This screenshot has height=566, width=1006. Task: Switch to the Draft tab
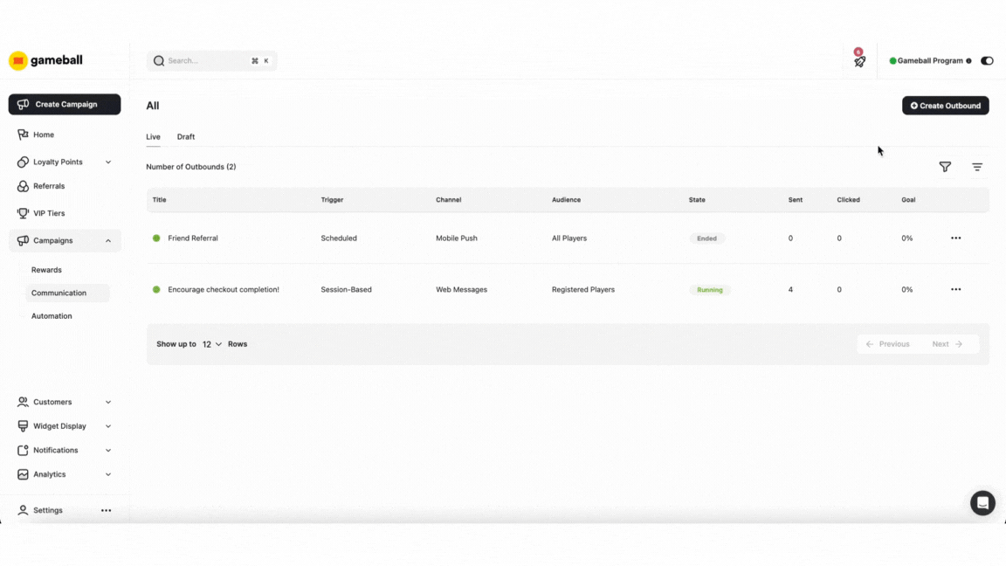(186, 136)
